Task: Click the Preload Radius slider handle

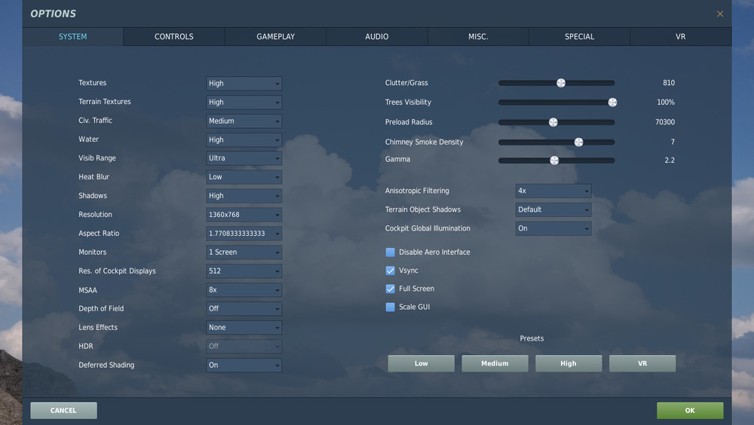Action: point(553,122)
